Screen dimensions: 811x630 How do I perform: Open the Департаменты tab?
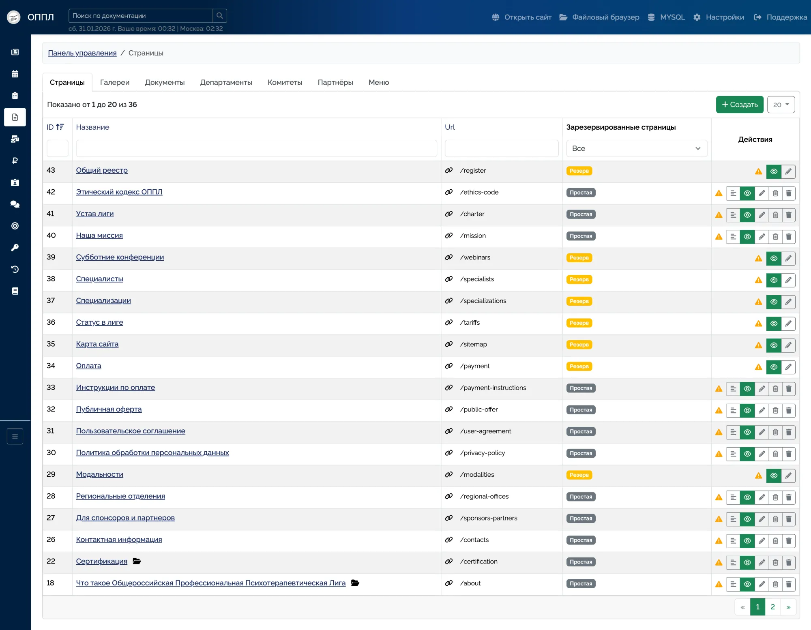[226, 82]
